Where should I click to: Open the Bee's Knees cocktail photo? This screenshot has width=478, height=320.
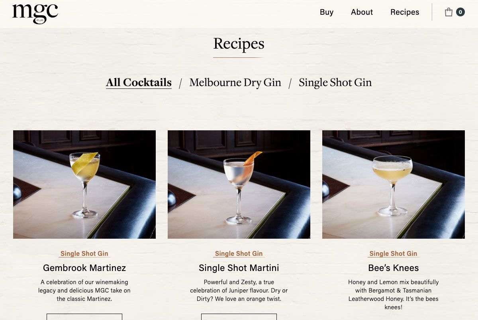tap(394, 185)
